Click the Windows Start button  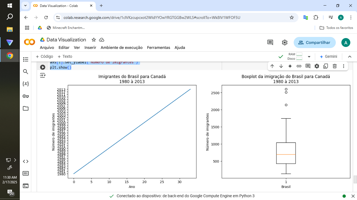point(10,6)
